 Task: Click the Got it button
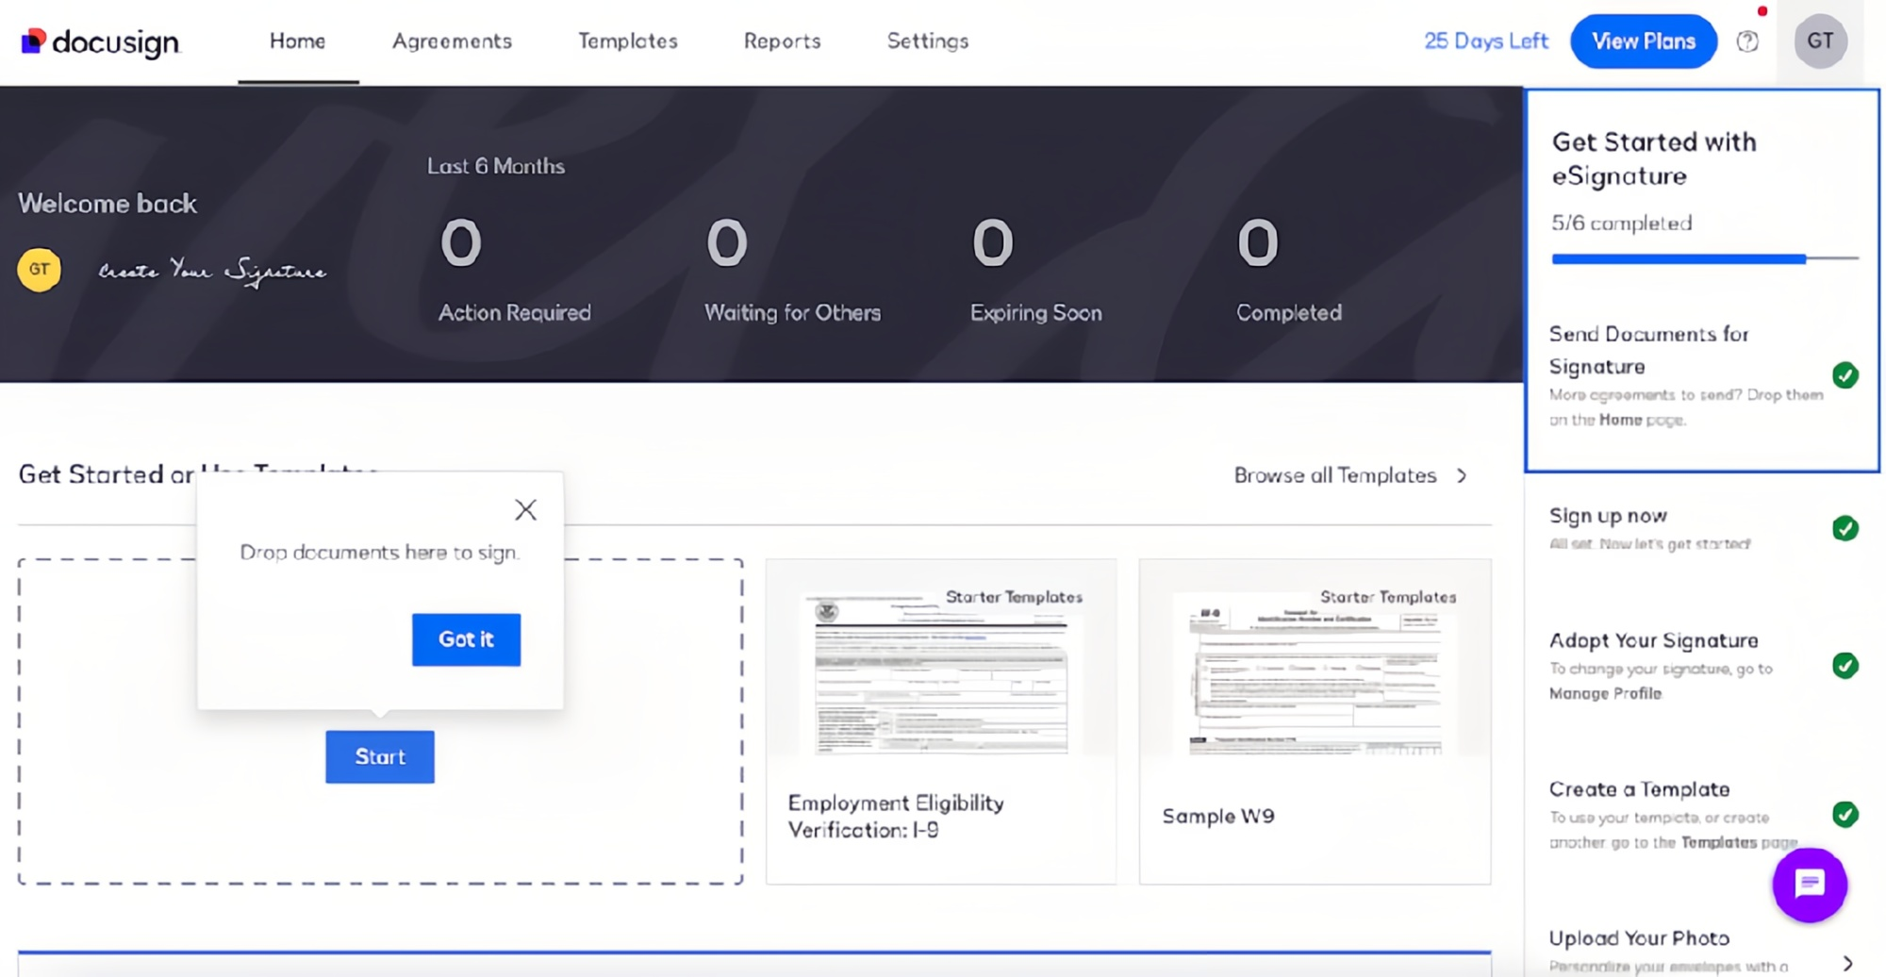pos(466,639)
